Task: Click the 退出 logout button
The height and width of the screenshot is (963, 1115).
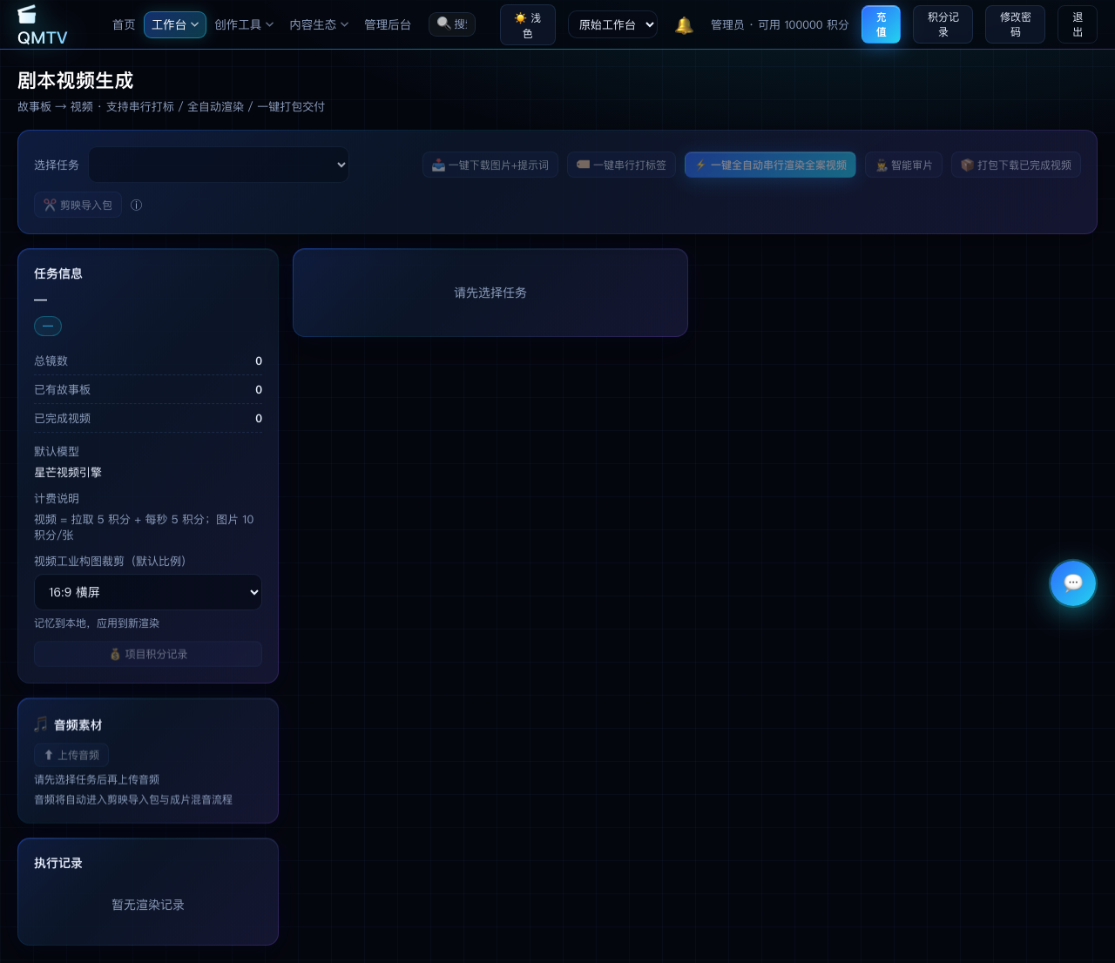Action: 1078,24
